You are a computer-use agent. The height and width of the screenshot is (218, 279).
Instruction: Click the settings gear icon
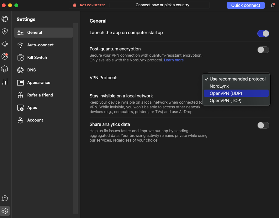[5, 211]
